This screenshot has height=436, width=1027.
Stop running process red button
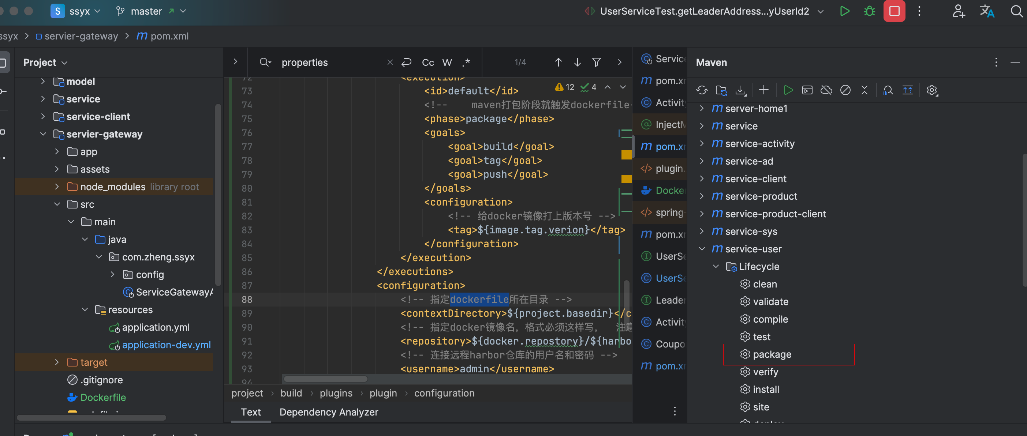point(894,11)
